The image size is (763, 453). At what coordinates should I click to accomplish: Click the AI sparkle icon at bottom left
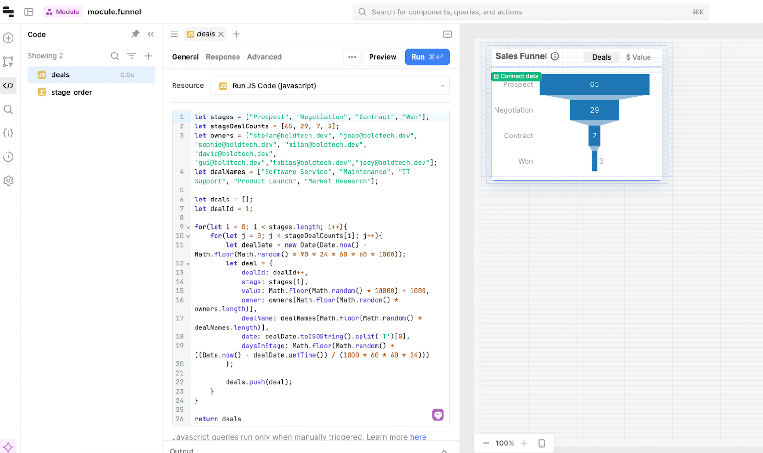pos(8,447)
